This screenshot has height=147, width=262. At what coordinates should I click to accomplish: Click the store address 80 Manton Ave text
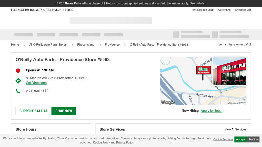pyautogui.click(x=57, y=78)
